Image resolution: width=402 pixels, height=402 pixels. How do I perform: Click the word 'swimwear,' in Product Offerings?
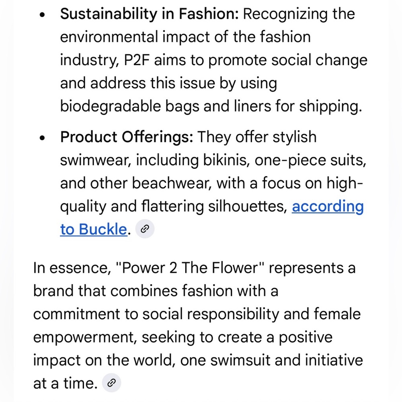pos(96,160)
